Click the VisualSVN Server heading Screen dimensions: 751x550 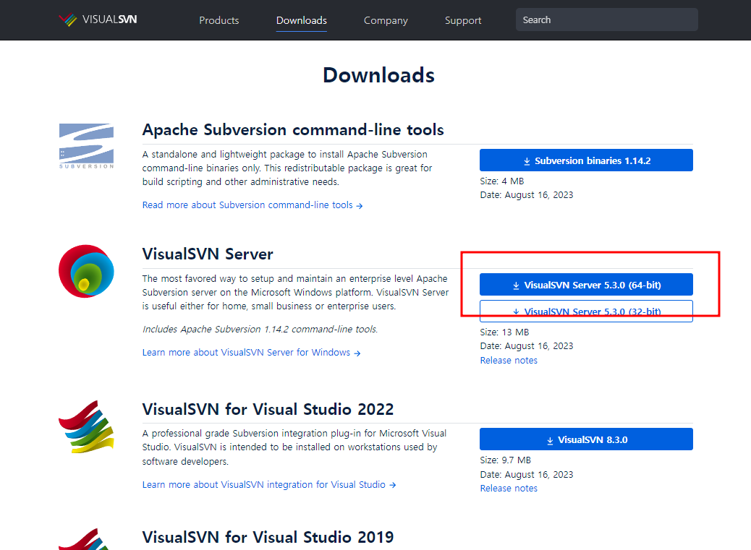[x=208, y=254]
